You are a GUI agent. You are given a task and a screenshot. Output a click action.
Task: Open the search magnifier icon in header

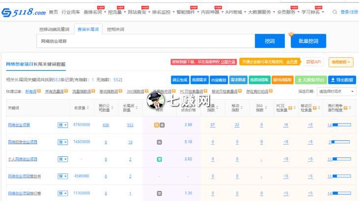pos(334,12)
